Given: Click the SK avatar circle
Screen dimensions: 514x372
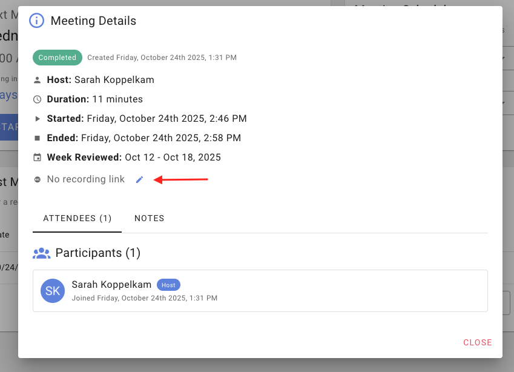Looking at the screenshot, I should tap(53, 291).
